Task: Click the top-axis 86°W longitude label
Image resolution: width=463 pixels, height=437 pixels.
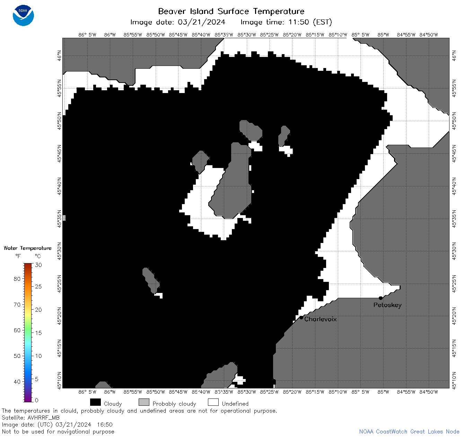Action: [x=110, y=35]
